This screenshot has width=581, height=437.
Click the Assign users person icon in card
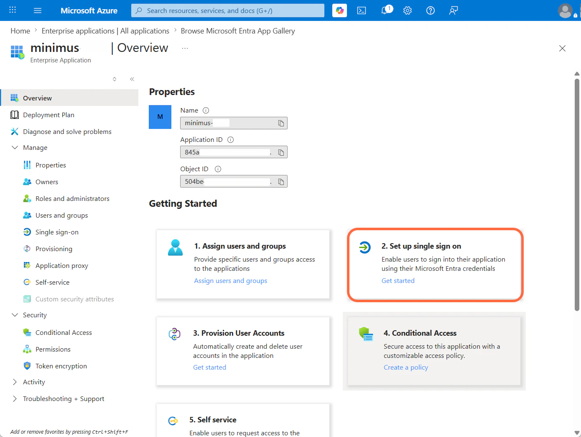click(x=175, y=247)
